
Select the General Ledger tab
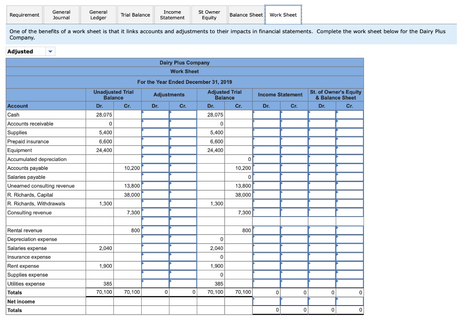click(x=98, y=14)
